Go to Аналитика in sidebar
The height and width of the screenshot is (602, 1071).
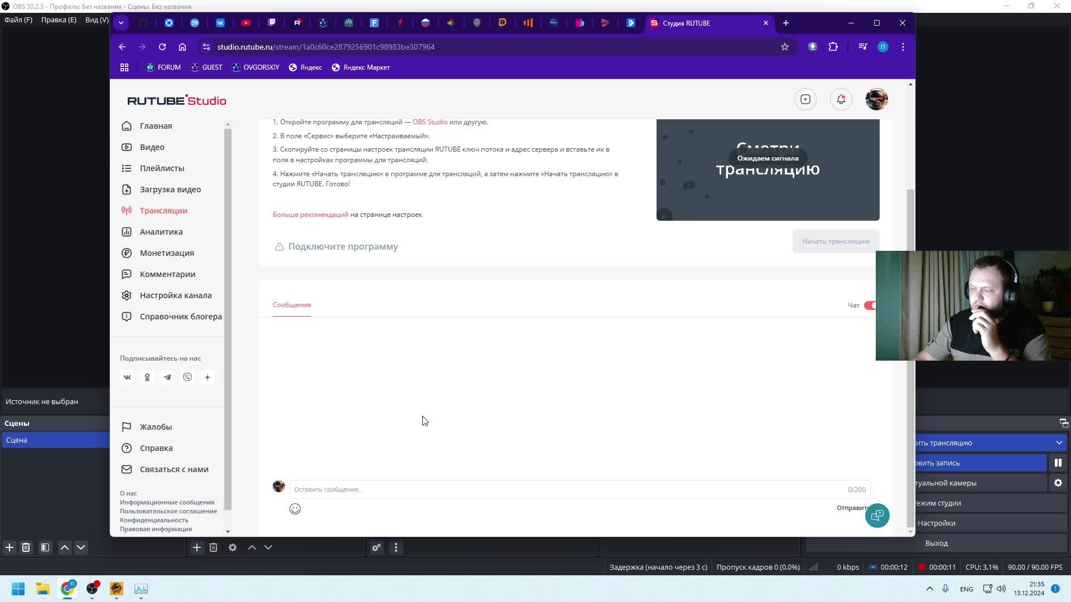coord(161,232)
